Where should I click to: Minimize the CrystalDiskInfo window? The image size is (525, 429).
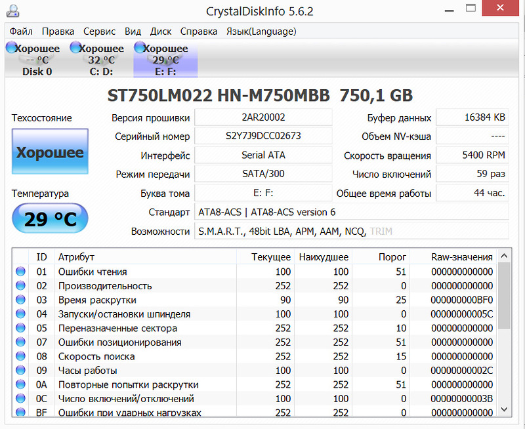tap(449, 9)
